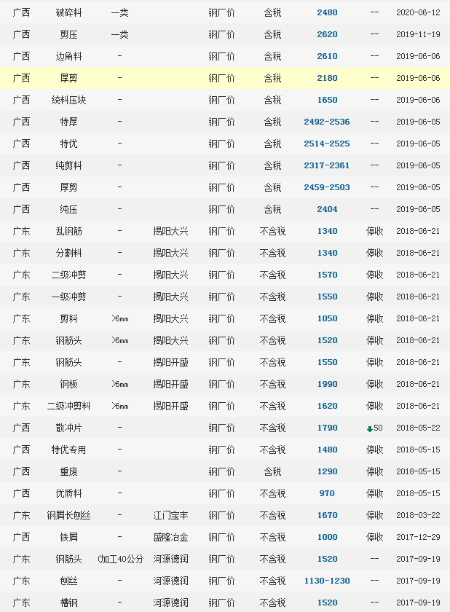Click price 1550 for 揭阳开盛 钢筋头
450x612 pixels.
327,362
